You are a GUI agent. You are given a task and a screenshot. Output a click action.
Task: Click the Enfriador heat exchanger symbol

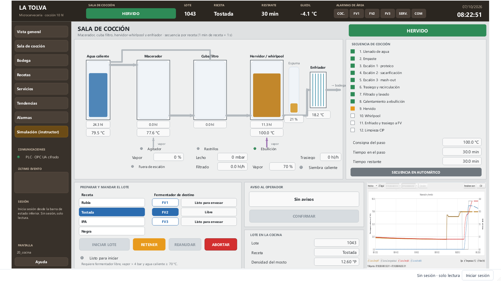click(318, 90)
